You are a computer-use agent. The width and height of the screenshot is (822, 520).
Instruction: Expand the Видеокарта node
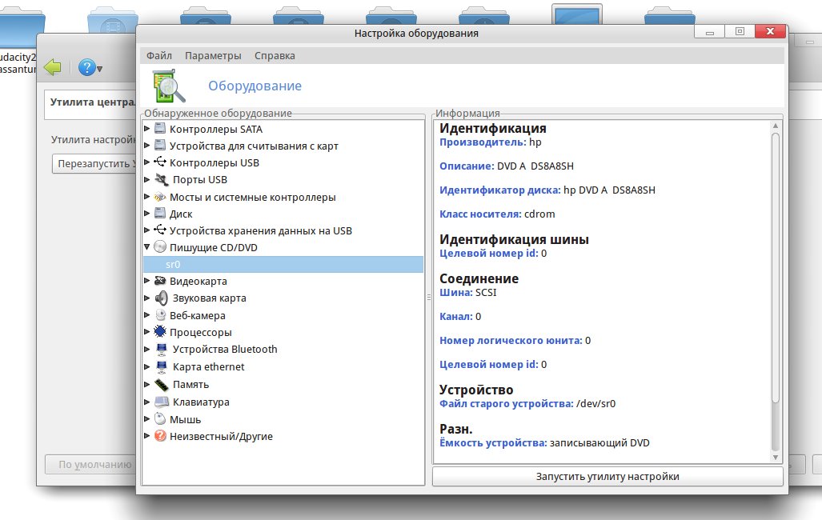(x=146, y=281)
